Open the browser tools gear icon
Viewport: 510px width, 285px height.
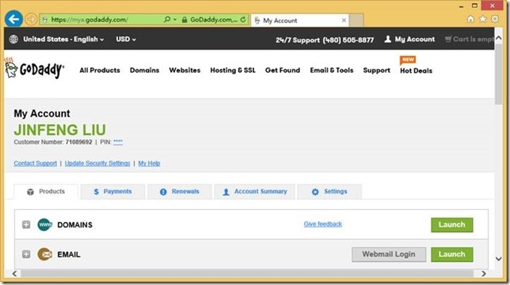495,19
